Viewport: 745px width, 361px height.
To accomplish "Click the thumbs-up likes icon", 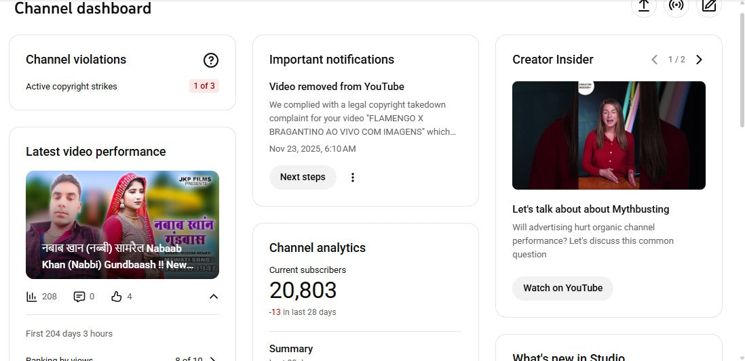I will (117, 297).
